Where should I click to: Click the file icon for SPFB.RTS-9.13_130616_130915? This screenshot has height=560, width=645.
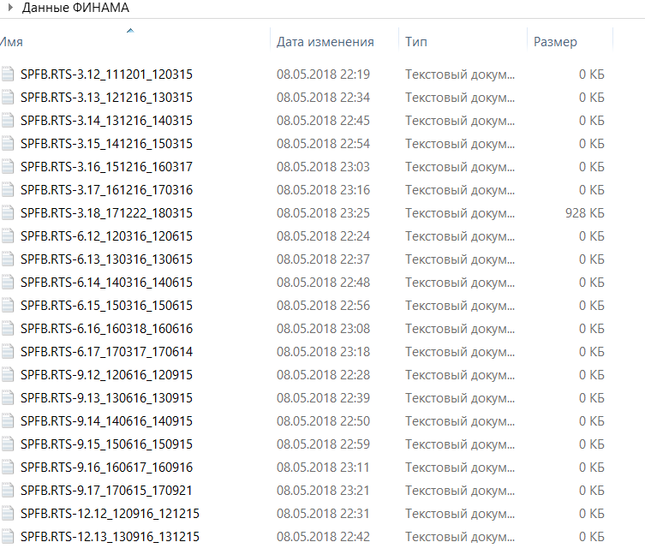pyautogui.click(x=8, y=398)
